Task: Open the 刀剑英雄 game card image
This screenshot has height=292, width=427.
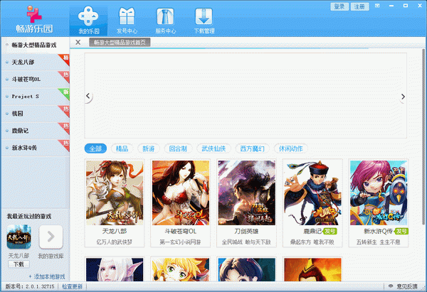Action: [x=246, y=193]
